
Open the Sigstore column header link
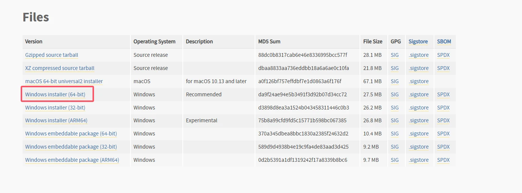(x=418, y=41)
